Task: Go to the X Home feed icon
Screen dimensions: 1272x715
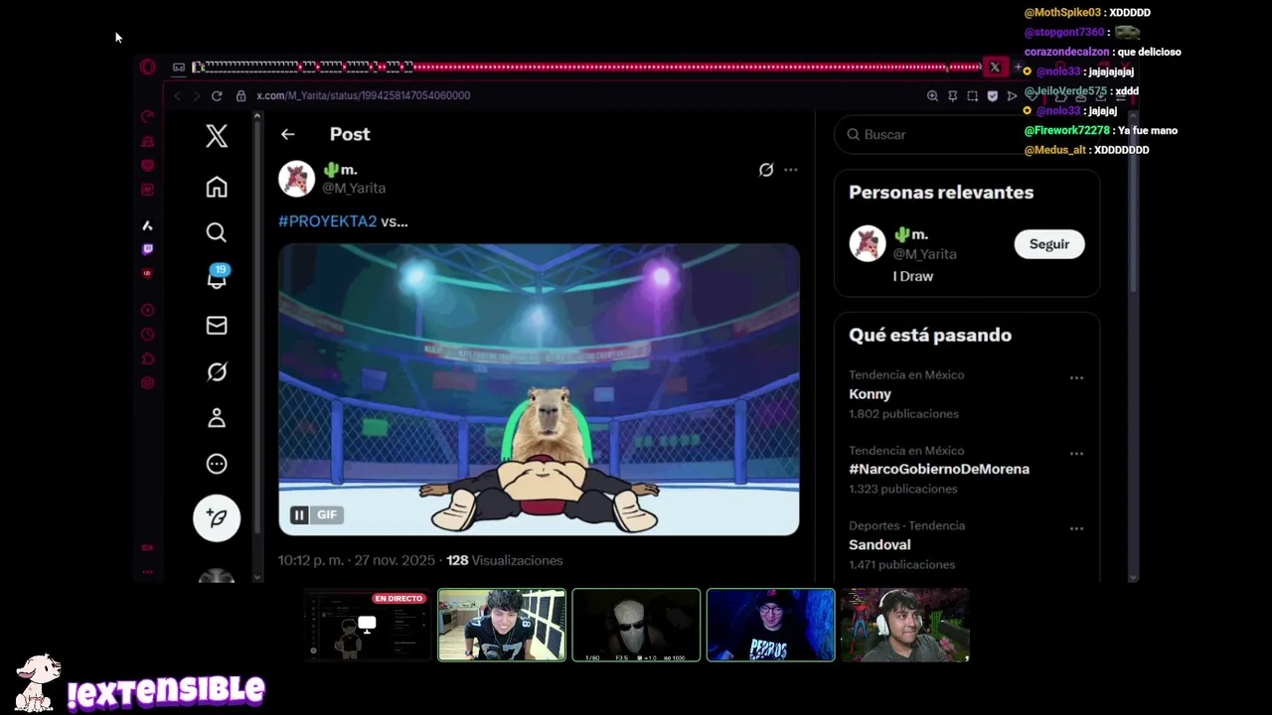Action: click(217, 187)
